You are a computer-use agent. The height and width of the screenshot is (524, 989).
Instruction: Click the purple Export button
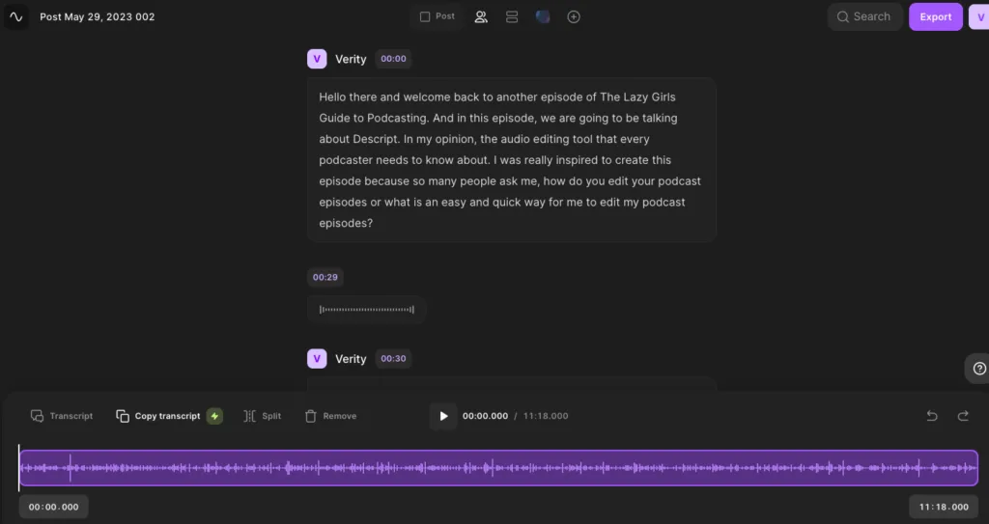click(x=935, y=17)
